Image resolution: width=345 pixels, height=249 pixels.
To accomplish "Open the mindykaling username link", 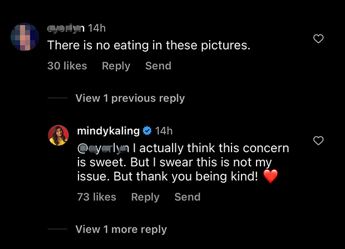I will [108, 131].
